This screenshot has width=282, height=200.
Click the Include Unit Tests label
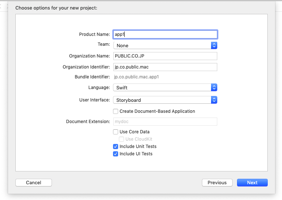(x=138, y=147)
